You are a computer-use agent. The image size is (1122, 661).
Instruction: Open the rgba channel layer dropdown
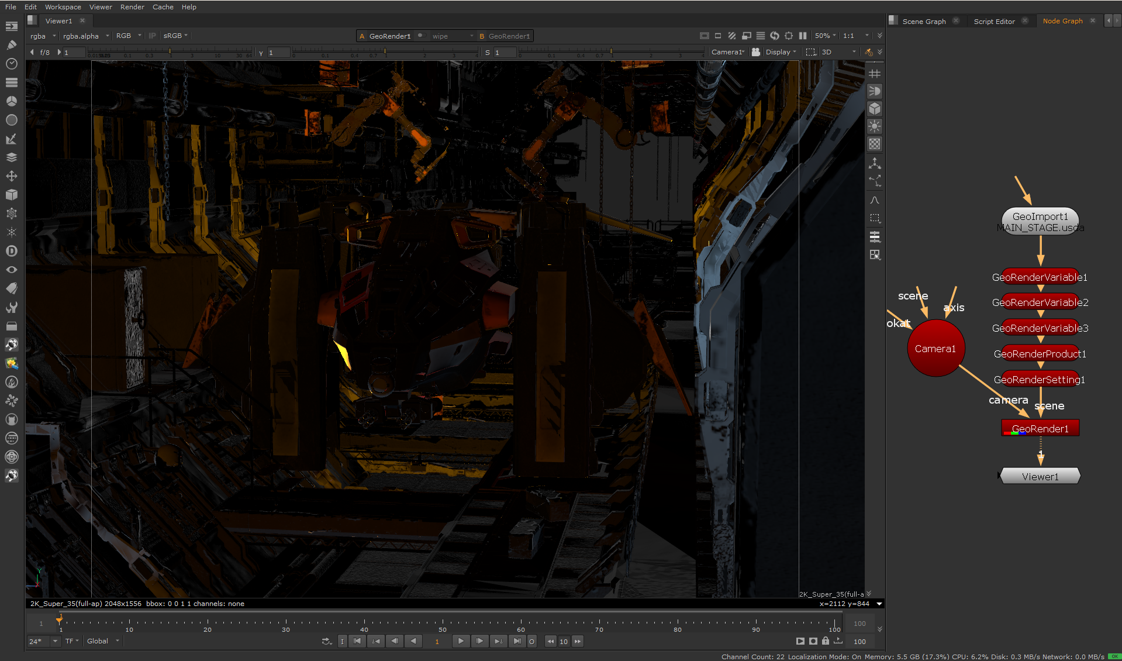tap(43, 36)
